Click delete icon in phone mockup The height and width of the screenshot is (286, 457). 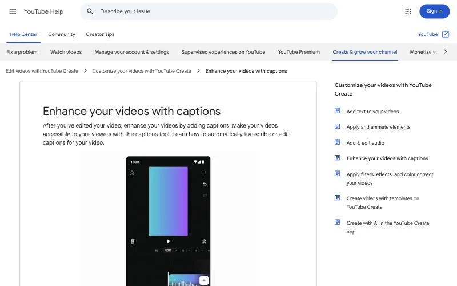(133, 241)
